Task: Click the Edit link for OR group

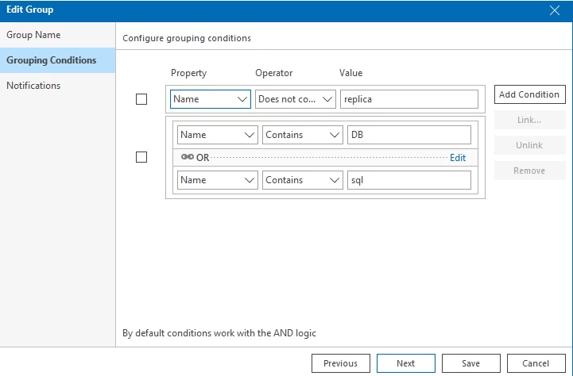Action: click(458, 158)
